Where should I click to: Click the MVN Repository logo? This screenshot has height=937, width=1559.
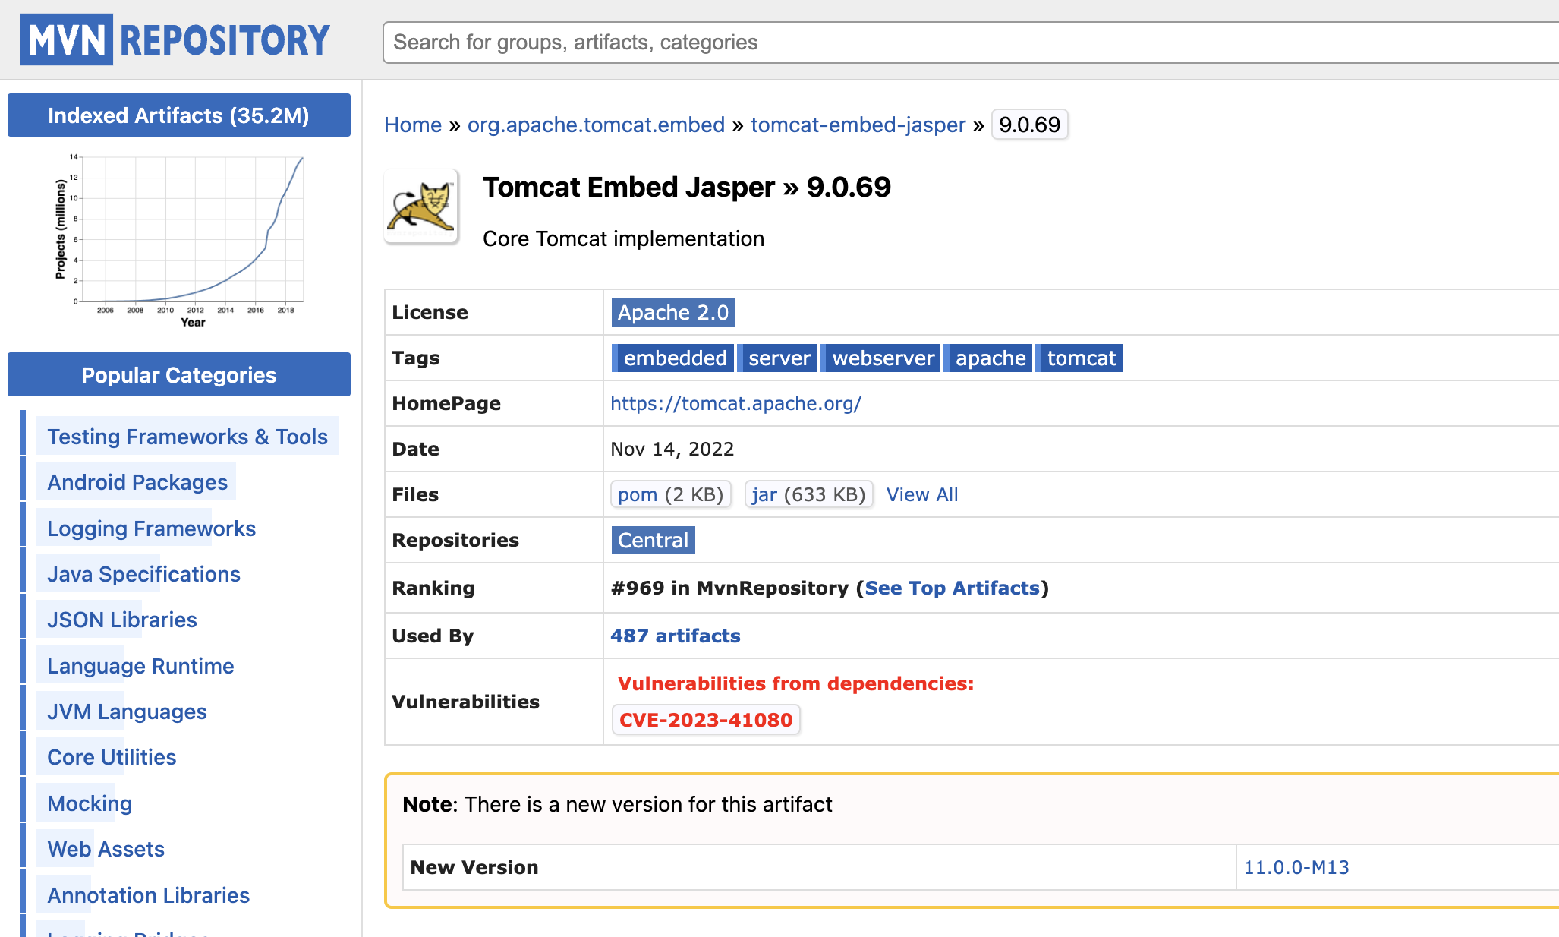(x=175, y=39)
